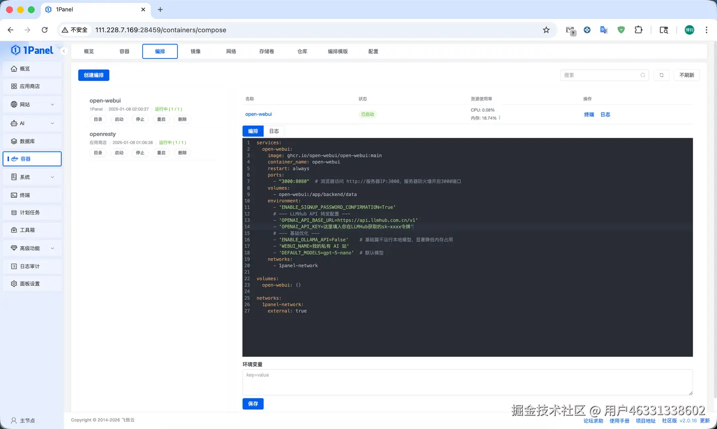Select 容器 containers in sidebar
This screenshot has height=429, width=717.
pyautogui.click(x=32, y=159)
